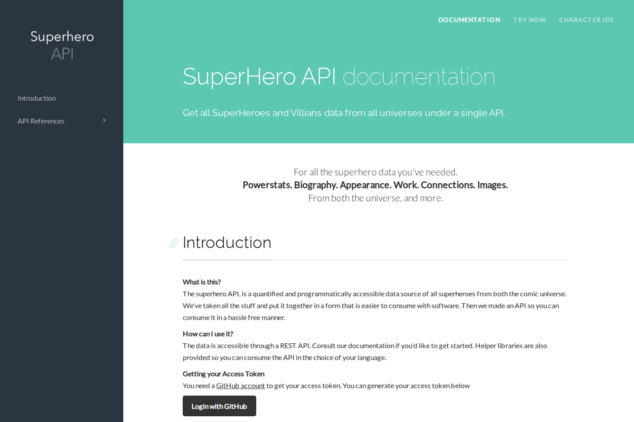Open the TRY NOW navigation item

pos(529,20)
